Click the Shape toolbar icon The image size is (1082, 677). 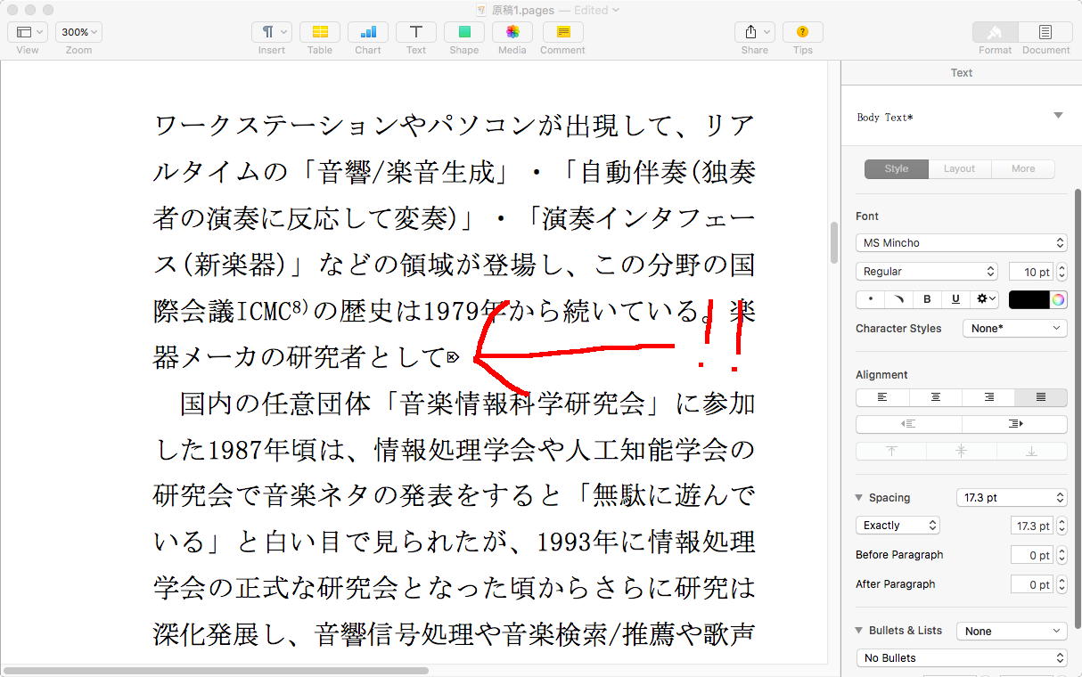click(x=463, y=32)
